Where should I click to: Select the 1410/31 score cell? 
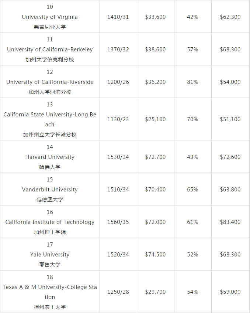[x=118, y=17]
